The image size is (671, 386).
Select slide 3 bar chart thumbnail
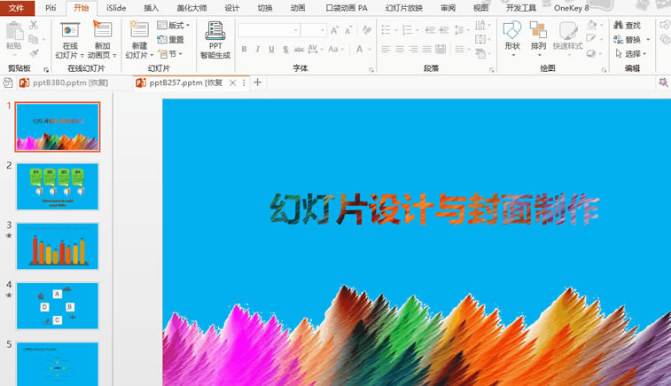58,246
